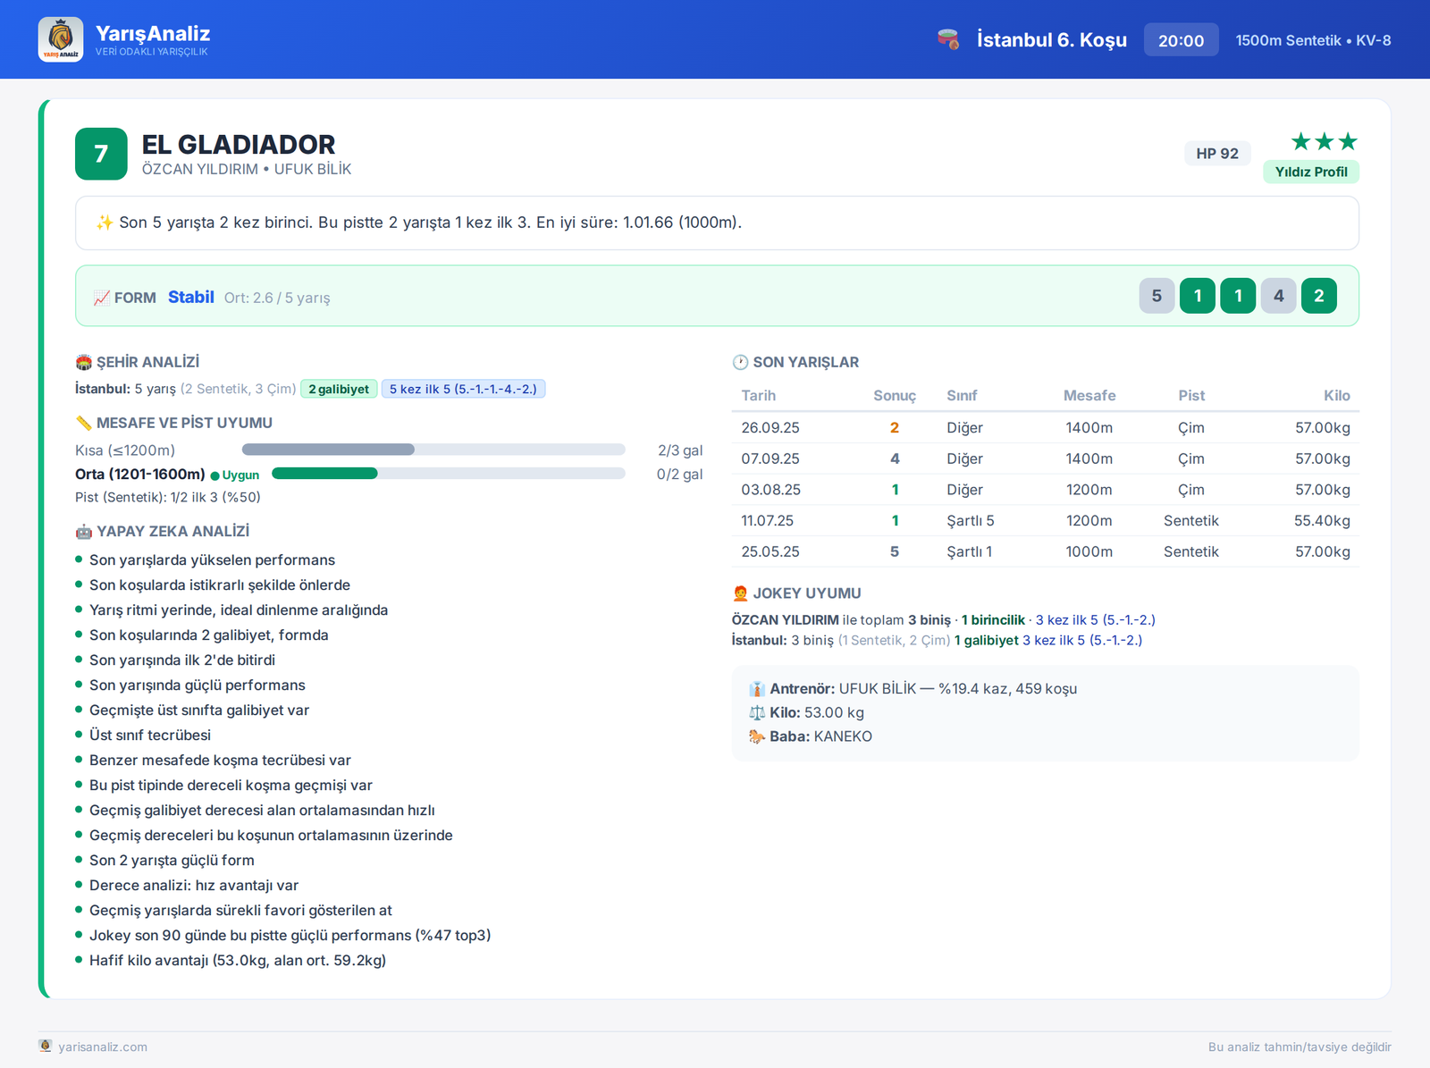Click the YarışAnaliz lion logo icon
This screenshot has width=1430, height=1068.
coord(61,39)
